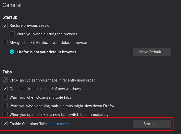Click 'Firefox is not your default browser' text
This screenshot has width=181, height=134.
pyautogui.click(x=46, y=52)
